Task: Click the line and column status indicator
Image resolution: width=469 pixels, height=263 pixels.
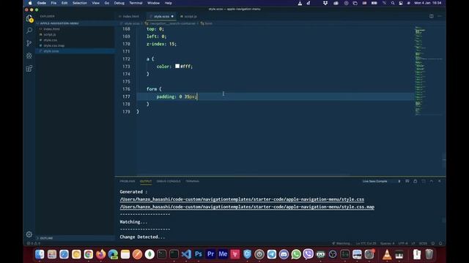Action: (366, 243)
